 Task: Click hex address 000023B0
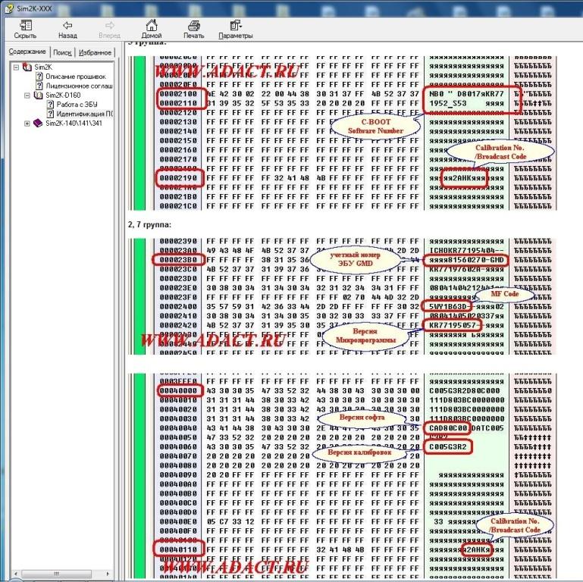[178, 260]
